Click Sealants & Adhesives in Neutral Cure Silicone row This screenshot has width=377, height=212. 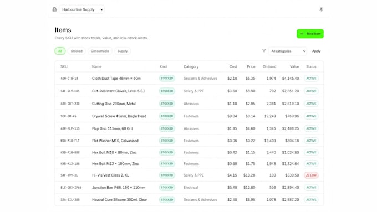(200, 199)
